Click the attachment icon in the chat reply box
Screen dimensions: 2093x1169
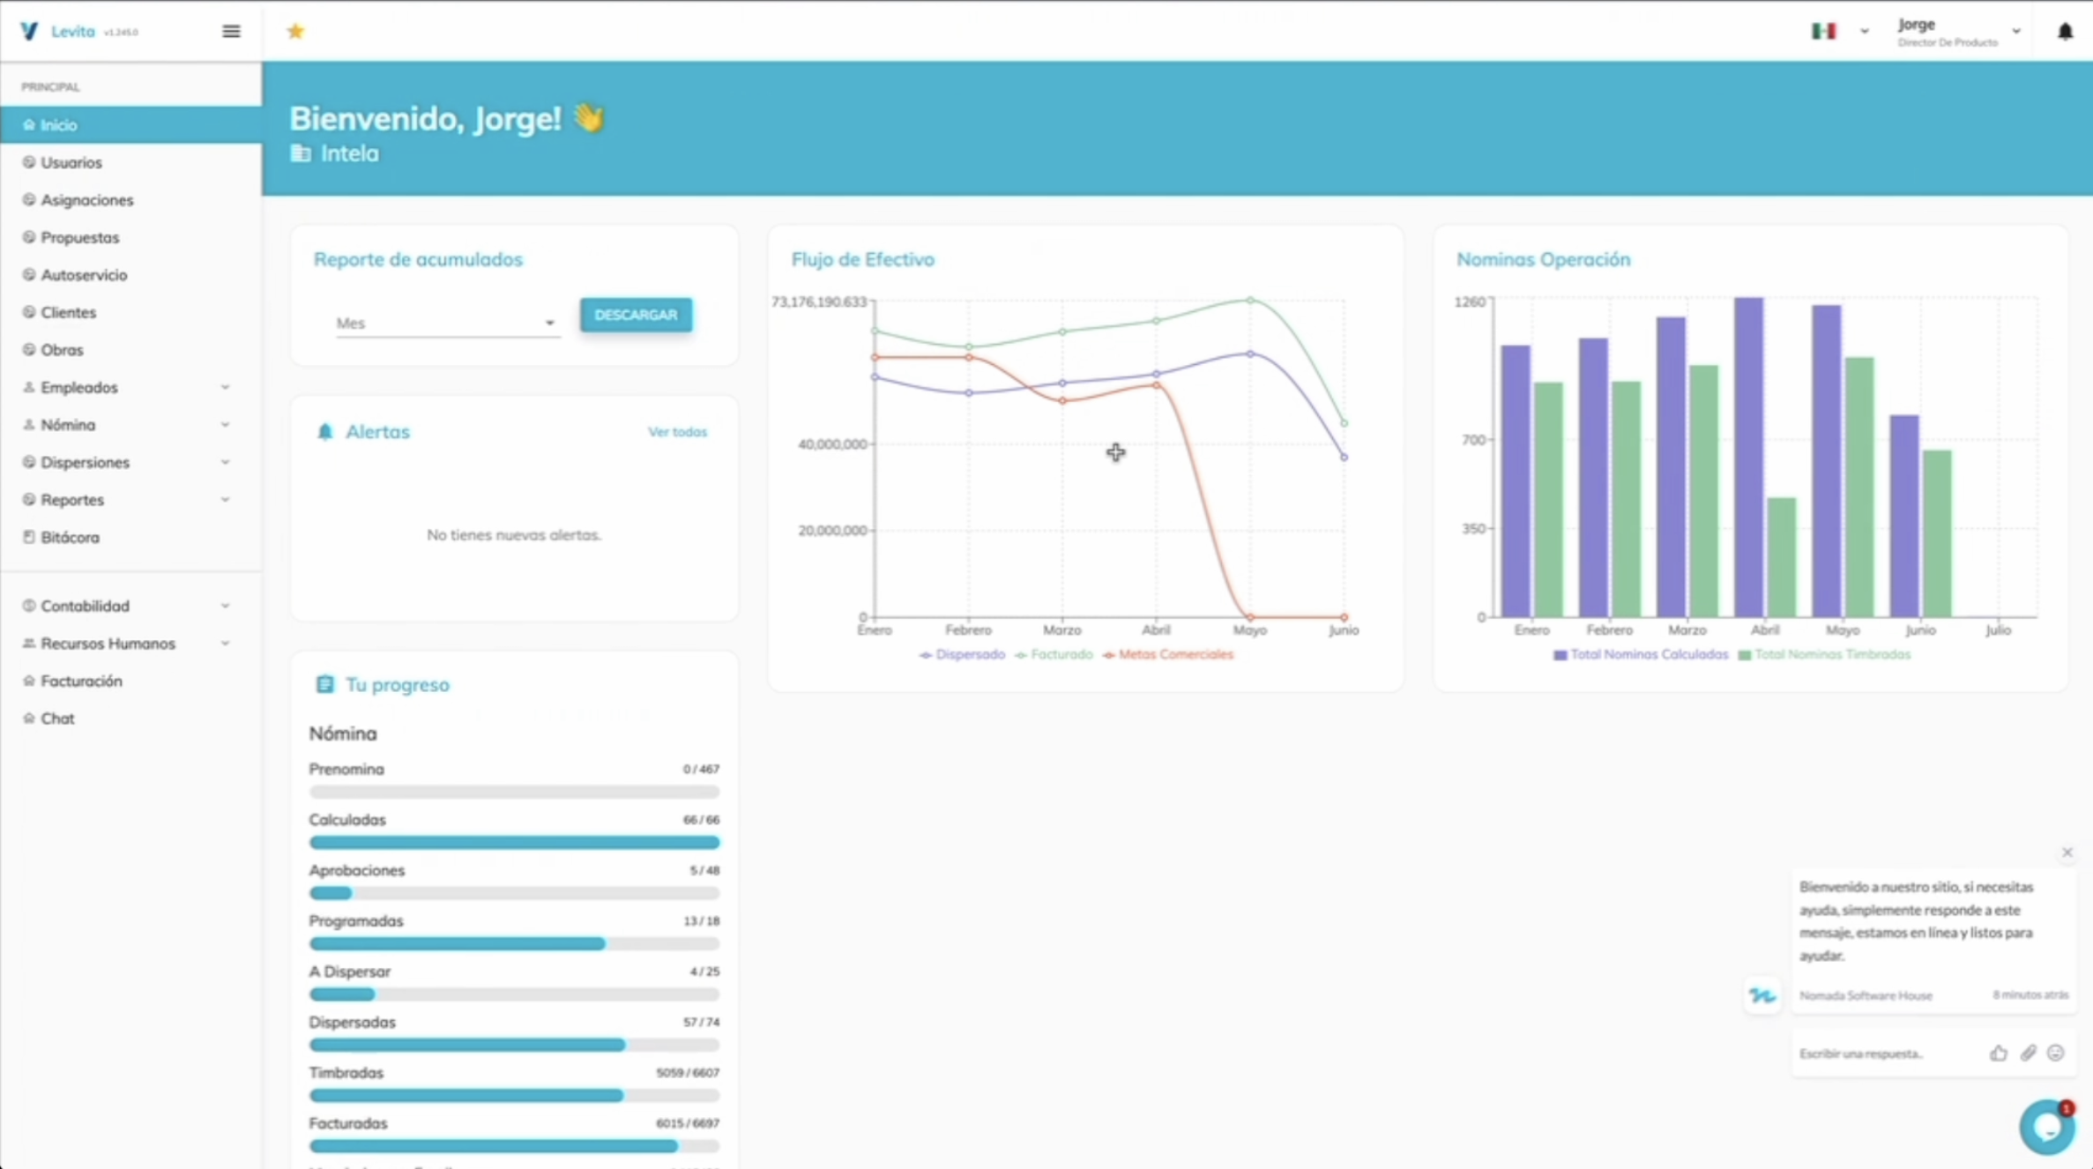coord(2028,1052)
